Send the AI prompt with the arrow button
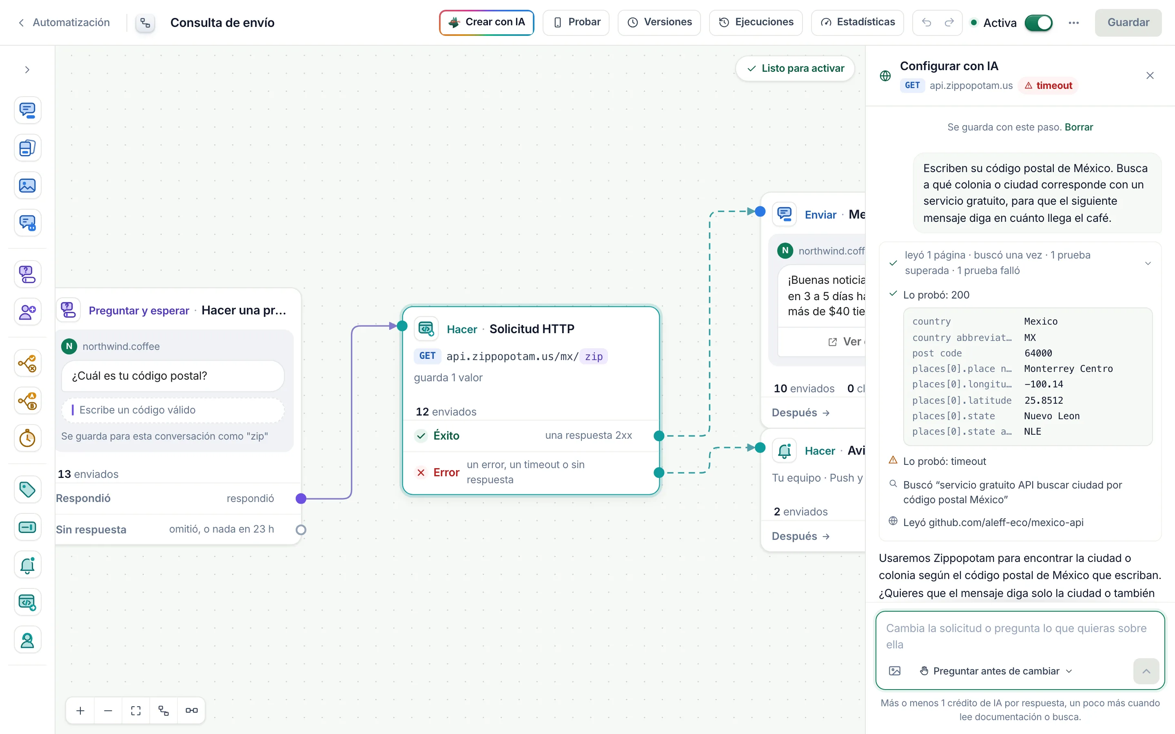 point(1146,671)
